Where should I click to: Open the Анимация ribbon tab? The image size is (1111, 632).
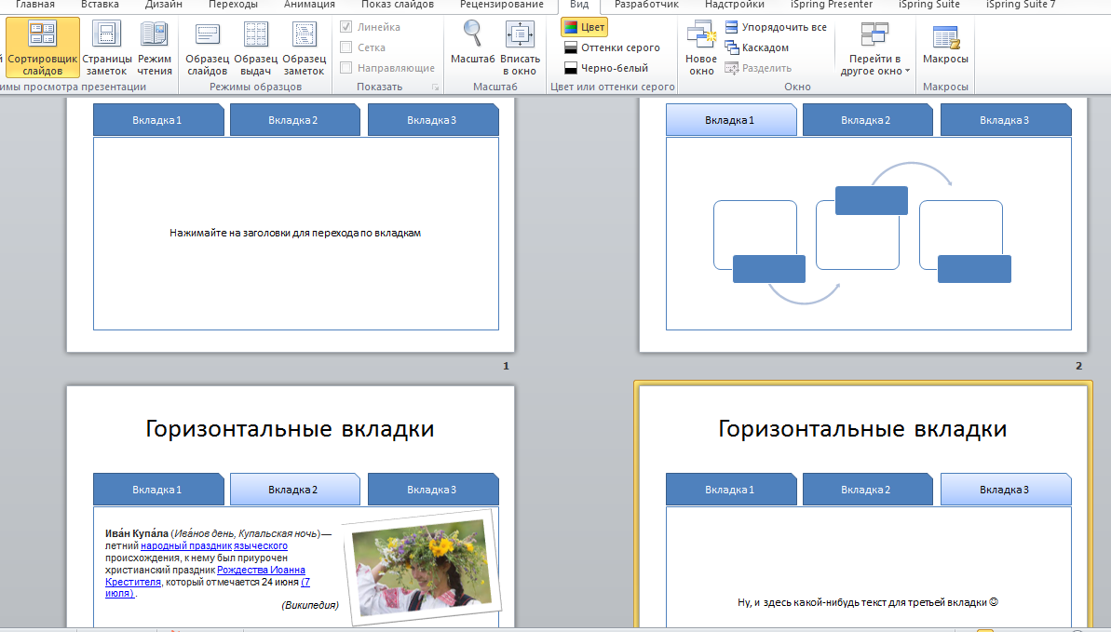tap(309, 5)
